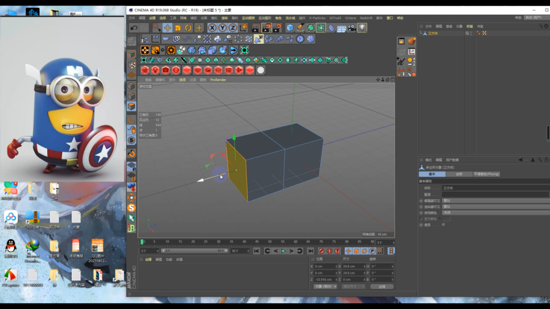Toggle the 立方体 visibility dots in Object Manager

pos(471,33)
